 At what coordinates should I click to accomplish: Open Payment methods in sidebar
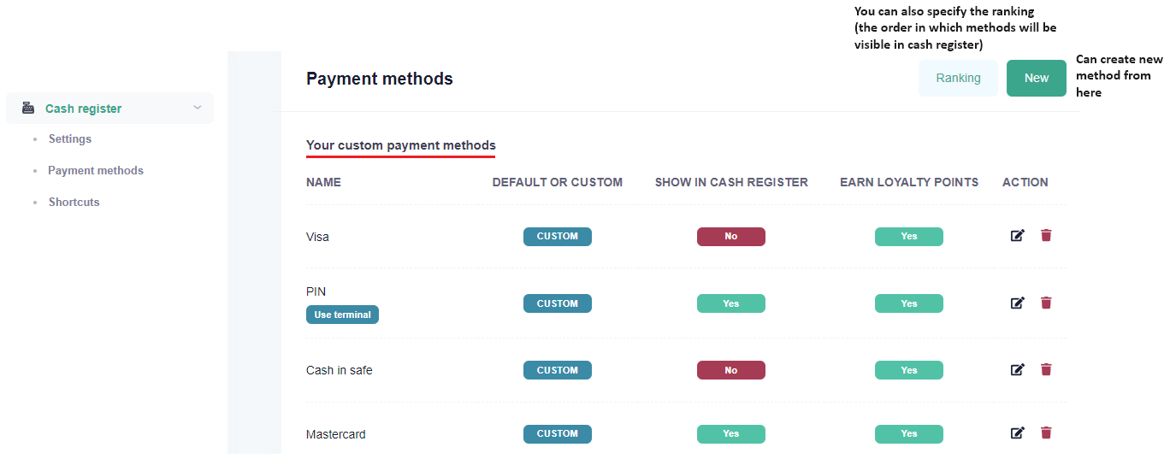[96, 170]
